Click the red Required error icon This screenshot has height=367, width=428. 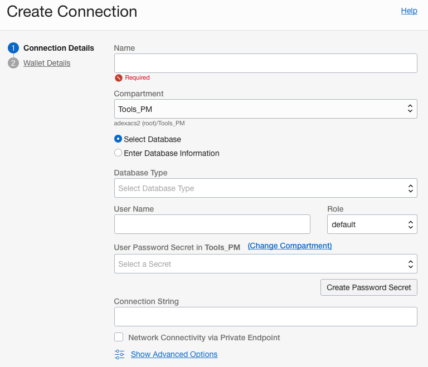(x=118, y=78)
